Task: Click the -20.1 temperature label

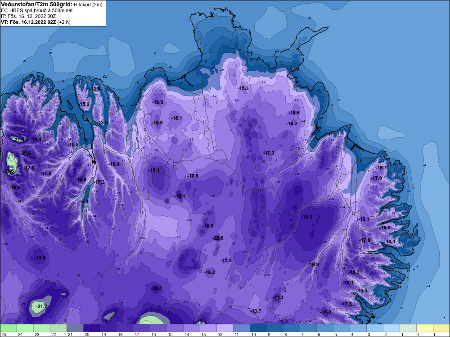Action: tap(156, 288)
